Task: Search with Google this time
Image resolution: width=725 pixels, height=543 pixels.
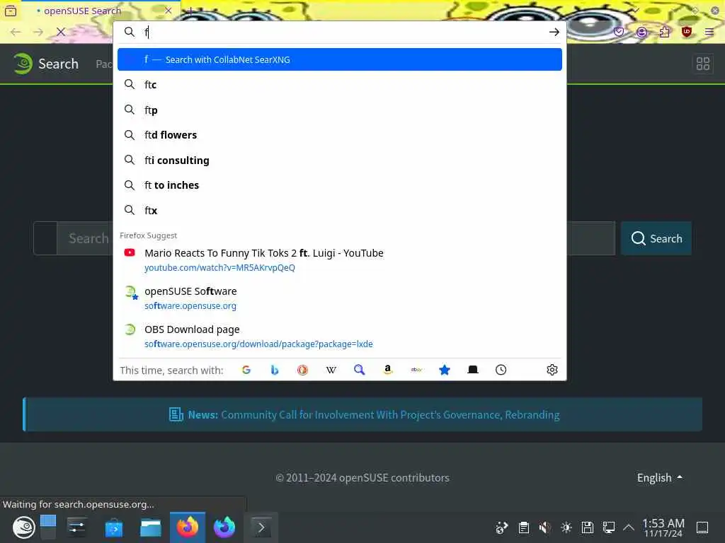Action: [x=246, y=370]
